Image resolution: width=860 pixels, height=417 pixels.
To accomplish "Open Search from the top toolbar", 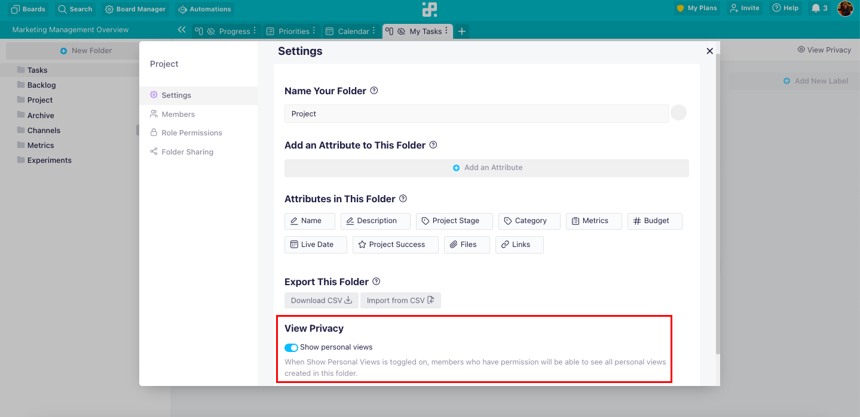I will click(75, 9).
